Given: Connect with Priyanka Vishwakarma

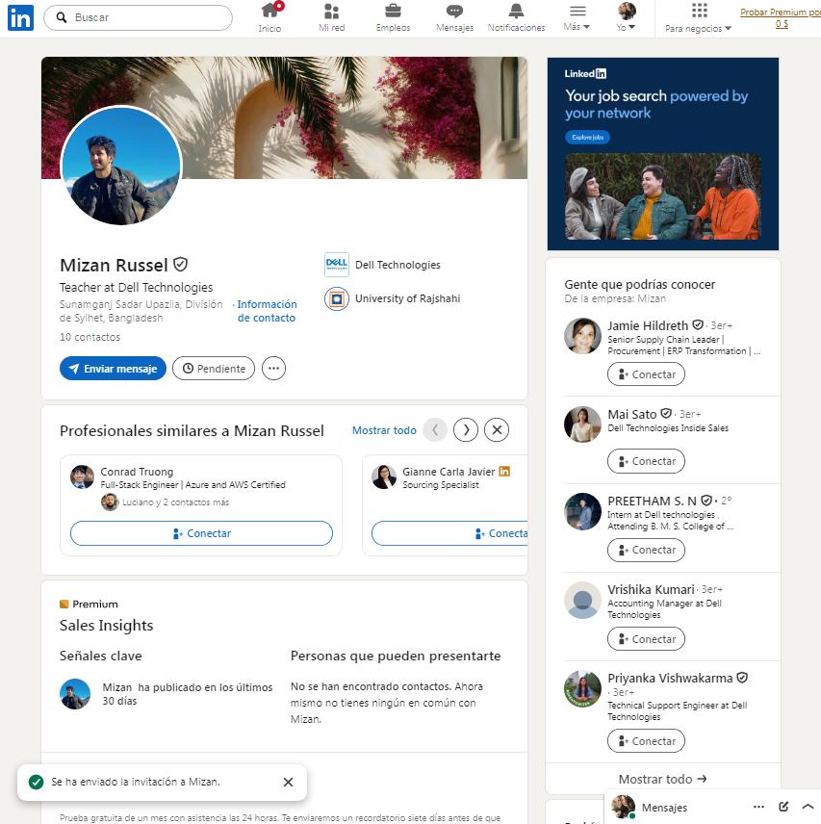Looking at the screenshot, I should point(646,741).
